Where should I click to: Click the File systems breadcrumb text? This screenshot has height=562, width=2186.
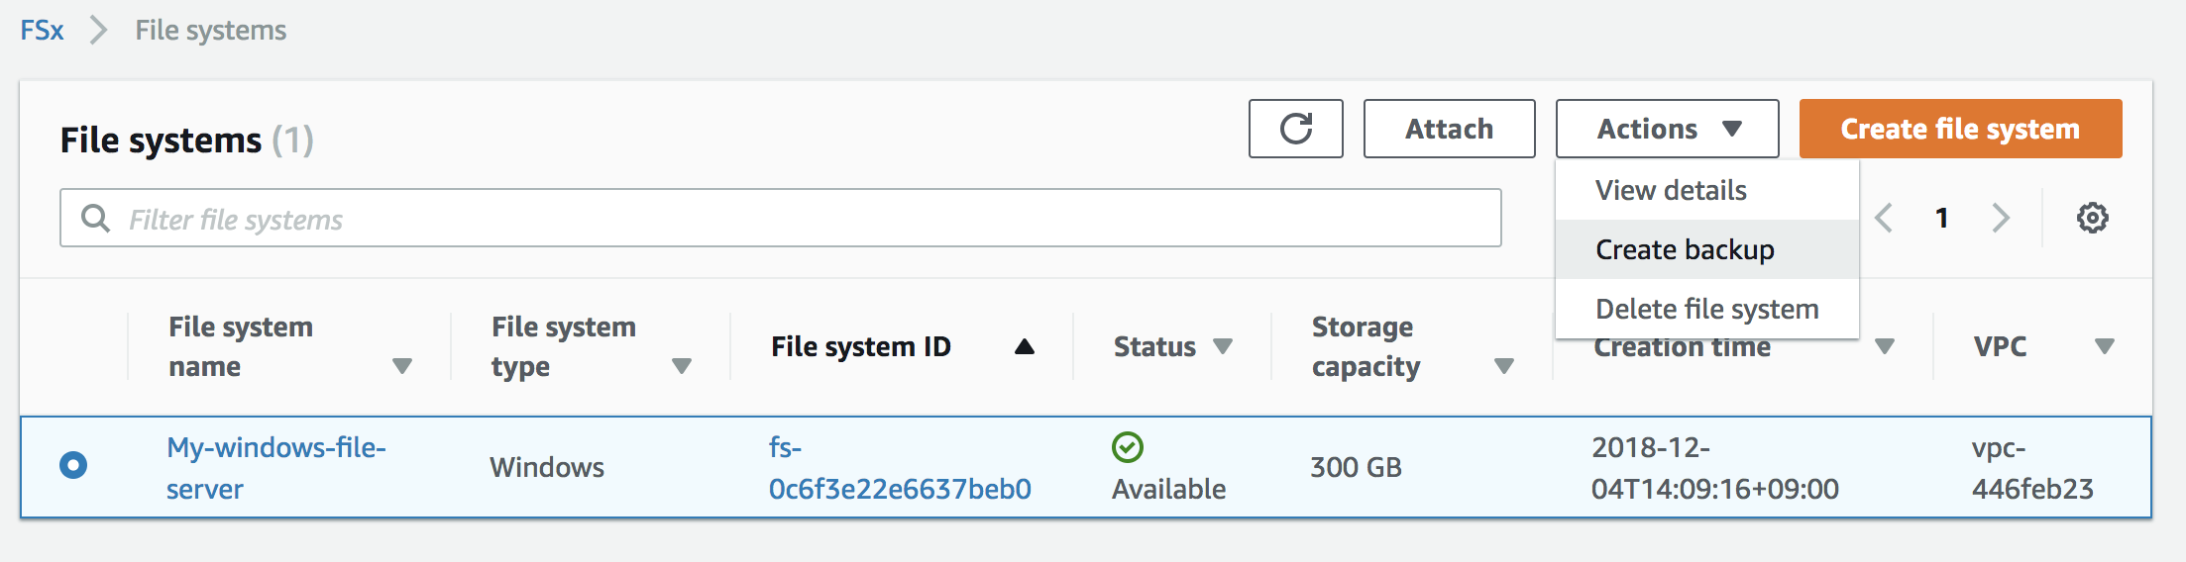[x=211, y=30]
